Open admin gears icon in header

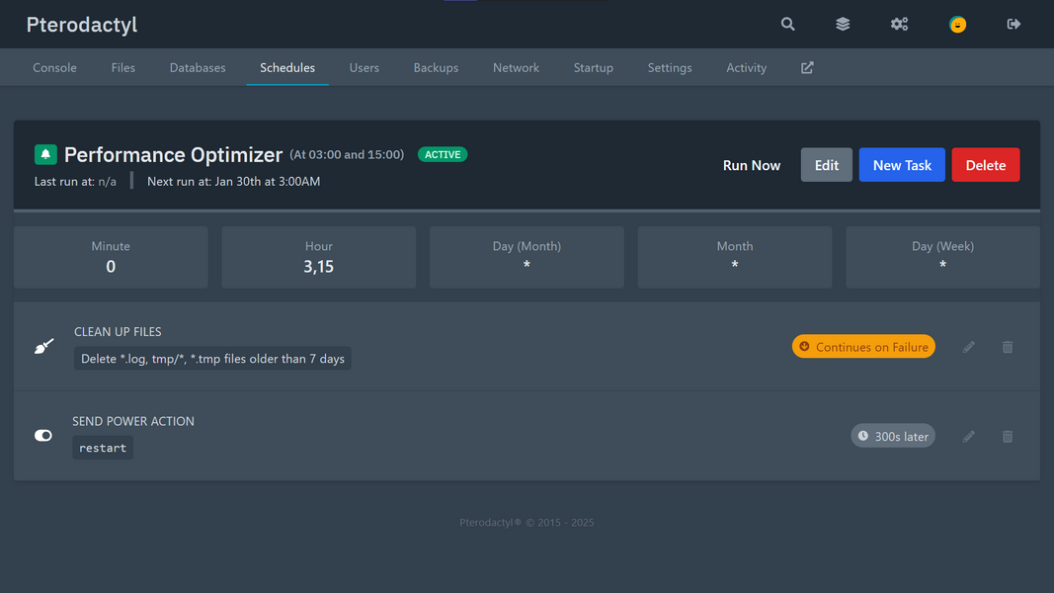(x=899, y=24)
